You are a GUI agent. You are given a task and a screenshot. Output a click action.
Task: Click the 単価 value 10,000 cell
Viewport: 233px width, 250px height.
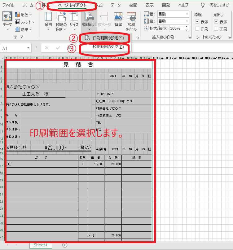click(x=96, y=164)
